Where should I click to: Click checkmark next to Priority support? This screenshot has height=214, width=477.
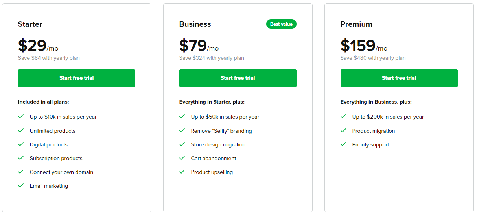coord(343,144)
